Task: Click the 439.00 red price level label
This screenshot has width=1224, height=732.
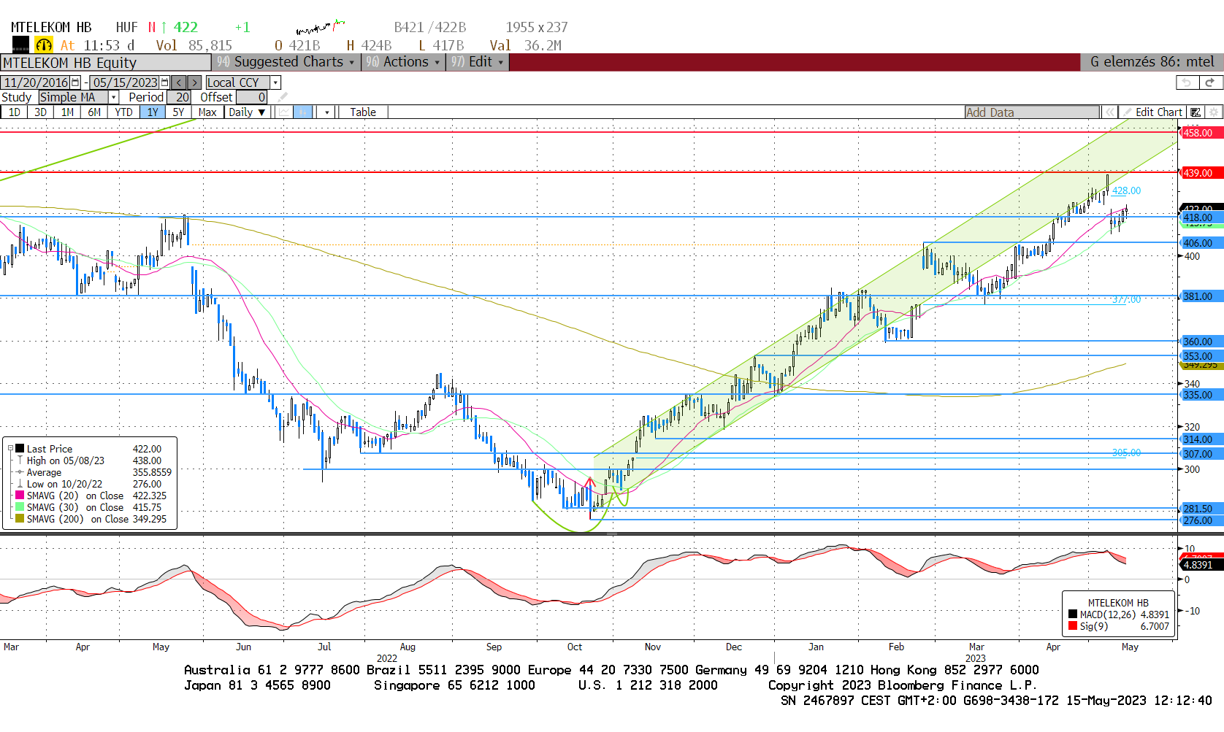Action: point(1202,173)
